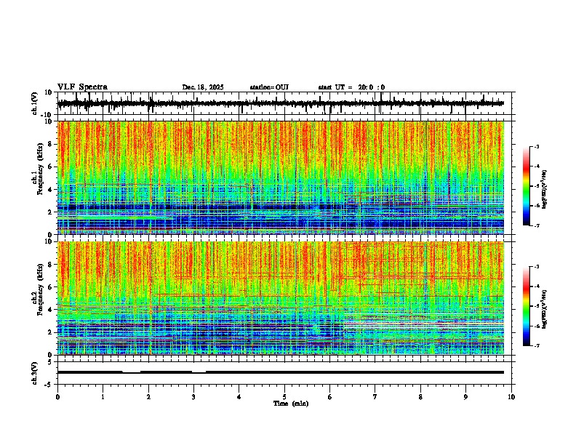Click the time axis tick label "7"
Viewport: 576px width, 445px height.
(x=375, y=397)
